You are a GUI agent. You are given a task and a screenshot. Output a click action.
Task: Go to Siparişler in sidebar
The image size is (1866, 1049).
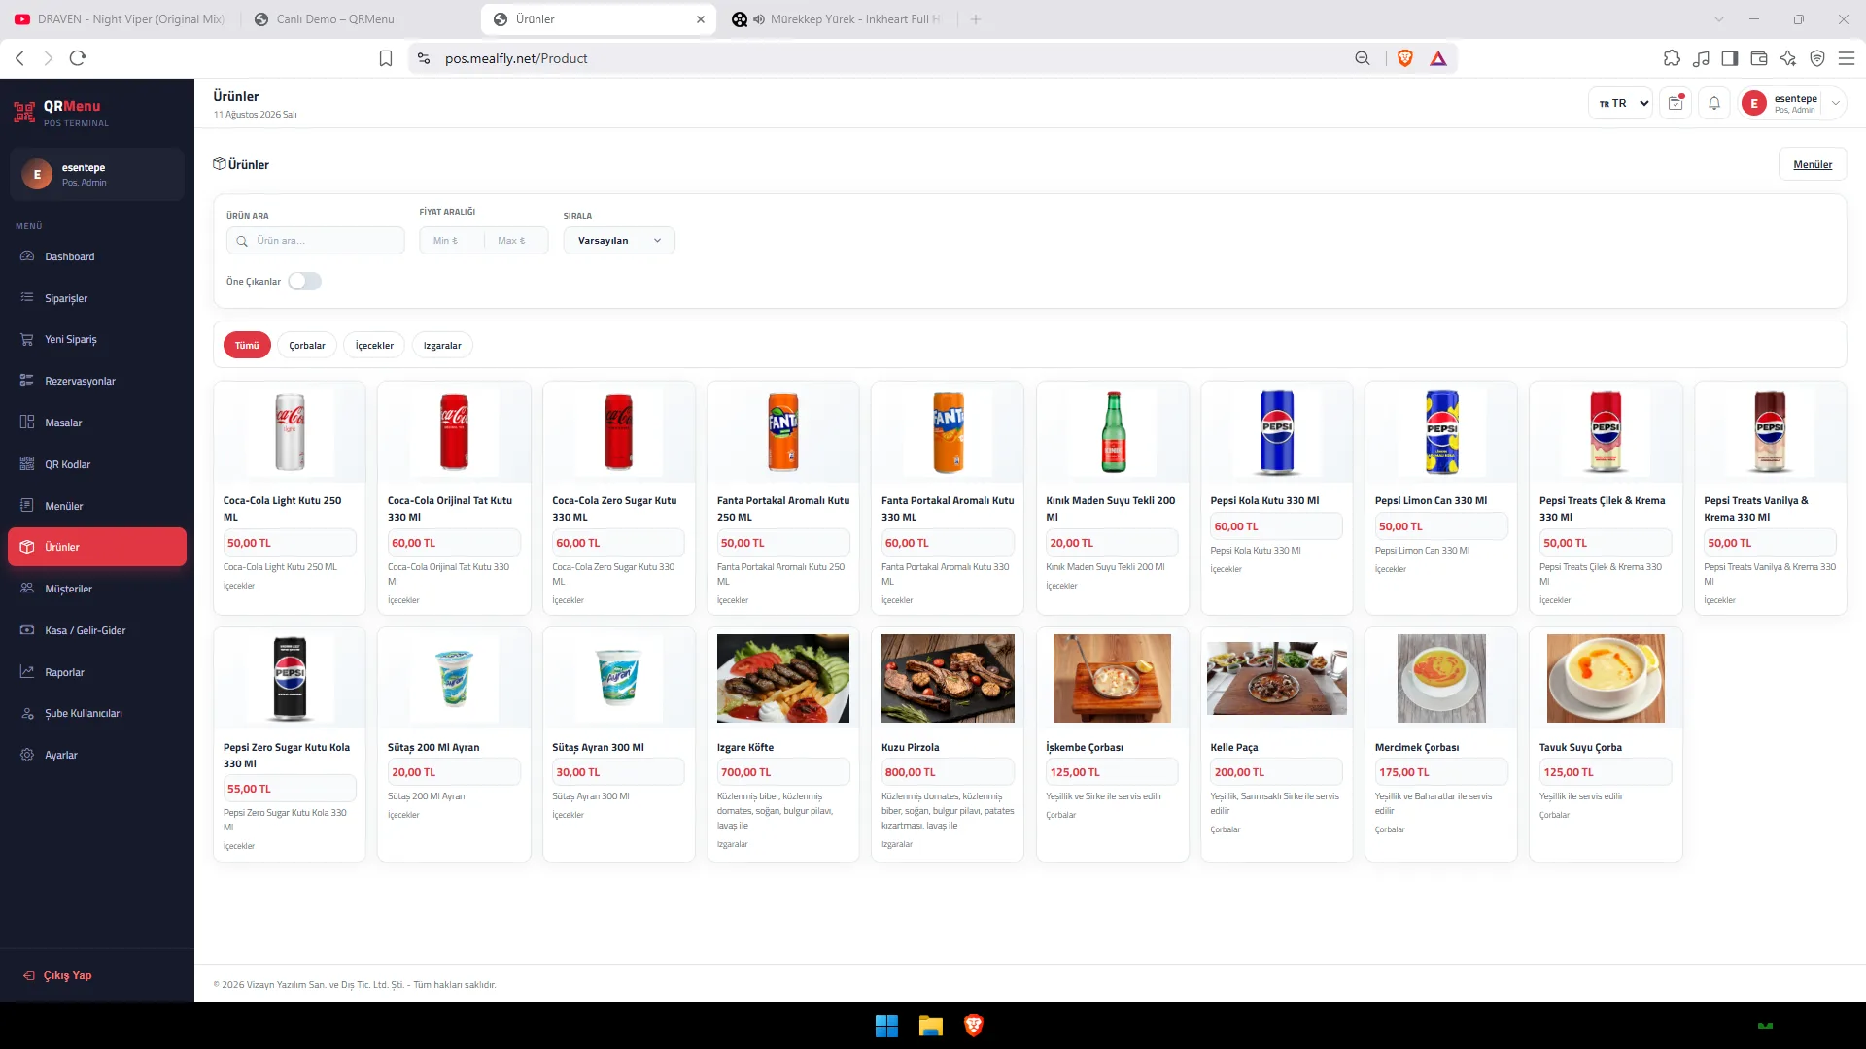coord(97,298)
